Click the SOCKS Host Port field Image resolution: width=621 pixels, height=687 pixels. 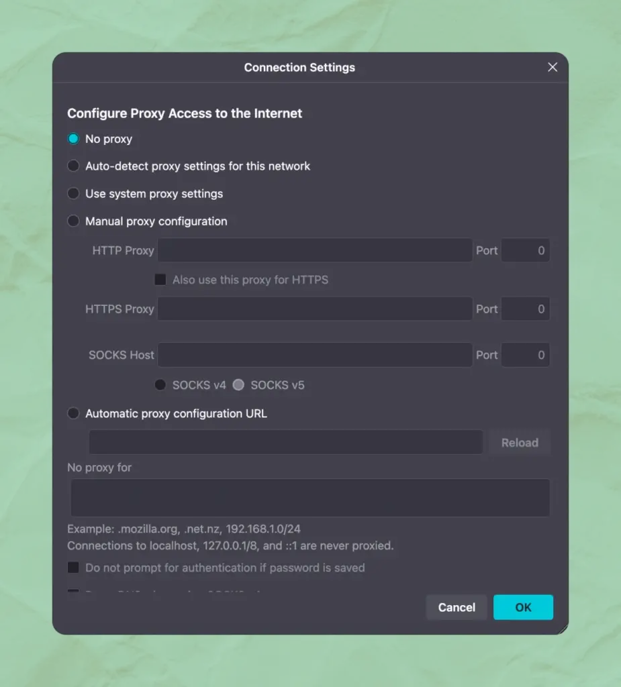coord(526,354)
